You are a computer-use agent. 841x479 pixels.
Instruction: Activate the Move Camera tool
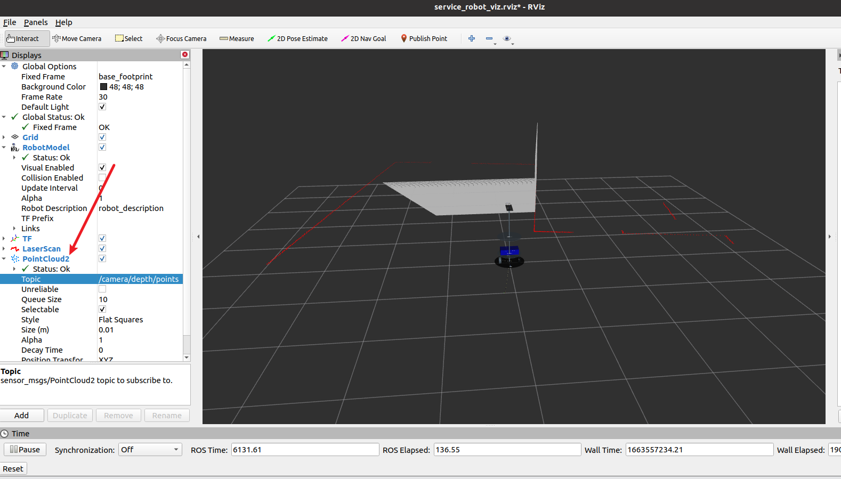[77, 38]
